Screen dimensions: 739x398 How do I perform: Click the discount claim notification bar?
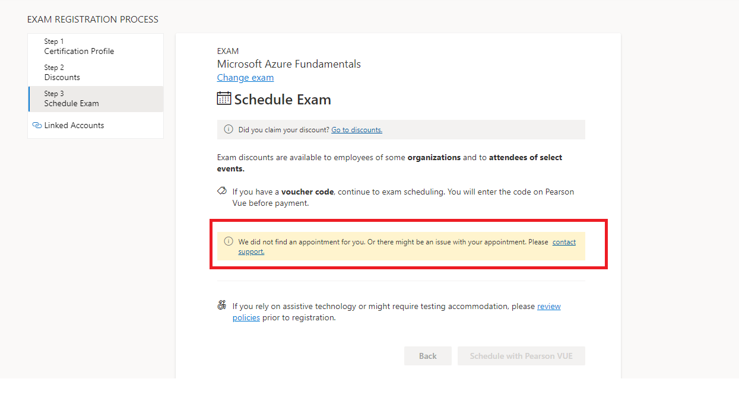(401, 129)
